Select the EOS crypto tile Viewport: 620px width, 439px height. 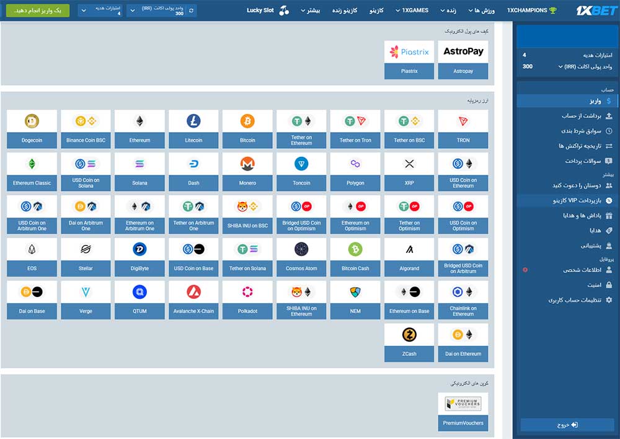click(32, 257)
